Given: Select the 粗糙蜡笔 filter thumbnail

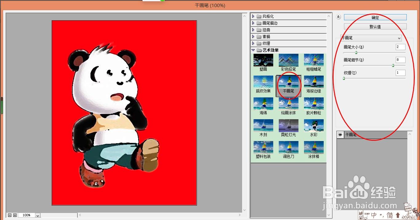Looking at the screenshot, I should point(314,60).
